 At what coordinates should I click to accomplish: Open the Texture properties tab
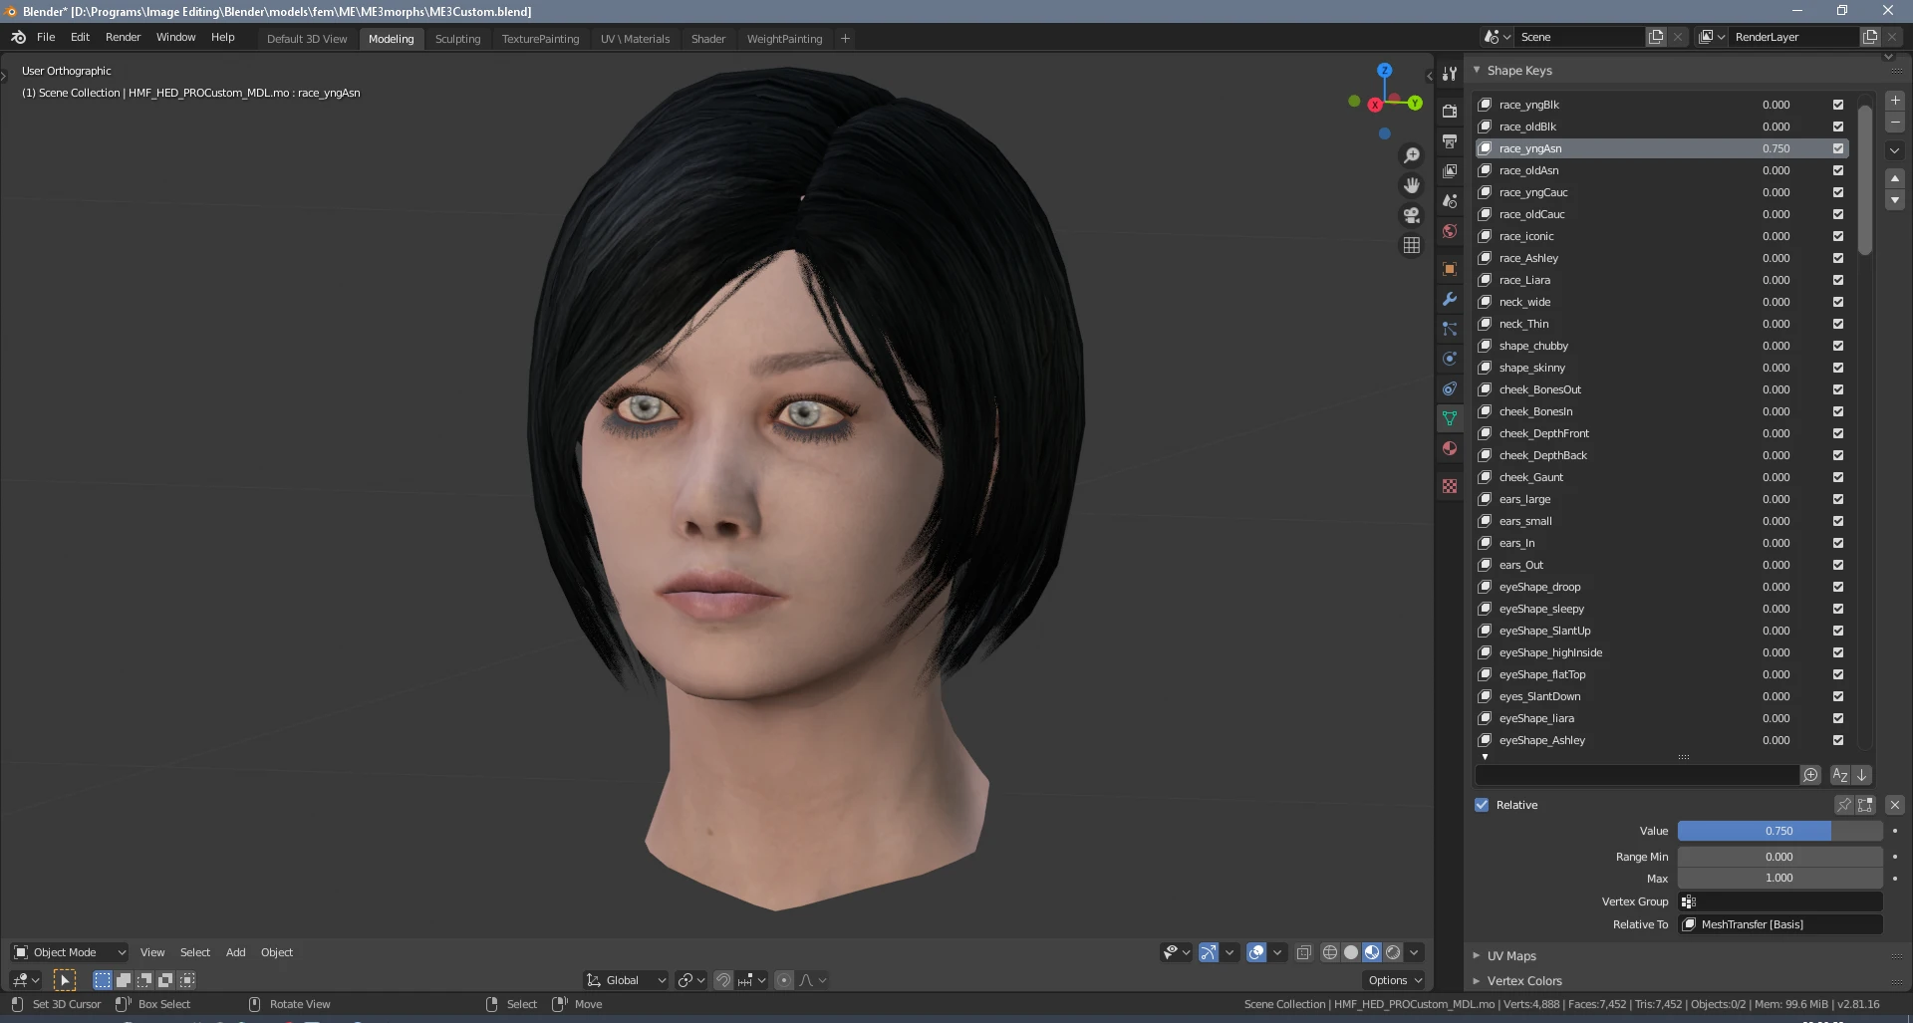(x=1450, y=486)
